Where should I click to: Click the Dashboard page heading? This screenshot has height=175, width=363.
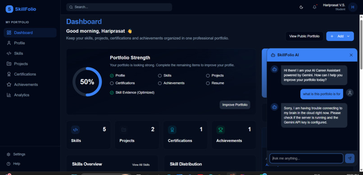click(84, 22)
